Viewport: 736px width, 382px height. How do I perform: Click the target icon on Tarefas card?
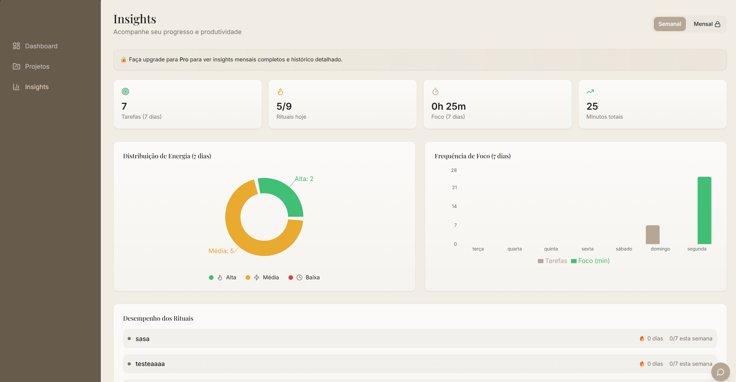[125, 92]
